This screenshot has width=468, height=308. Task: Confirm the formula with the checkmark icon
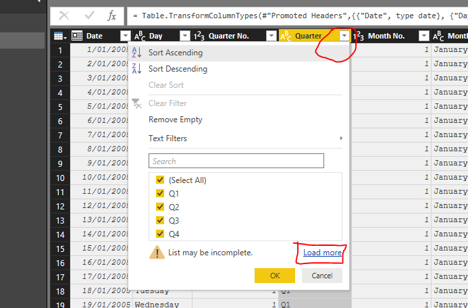coord(89,16)
